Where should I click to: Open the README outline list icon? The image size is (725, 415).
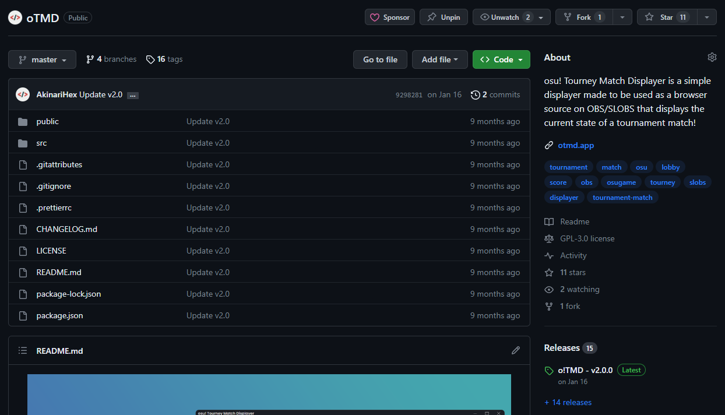click(x=23, y=350)
